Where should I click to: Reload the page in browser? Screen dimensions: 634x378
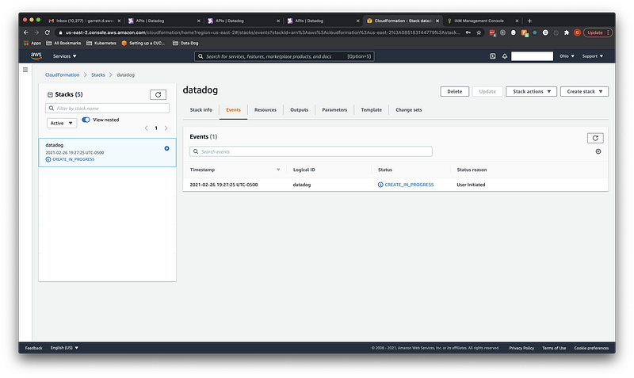coord(48,32)
